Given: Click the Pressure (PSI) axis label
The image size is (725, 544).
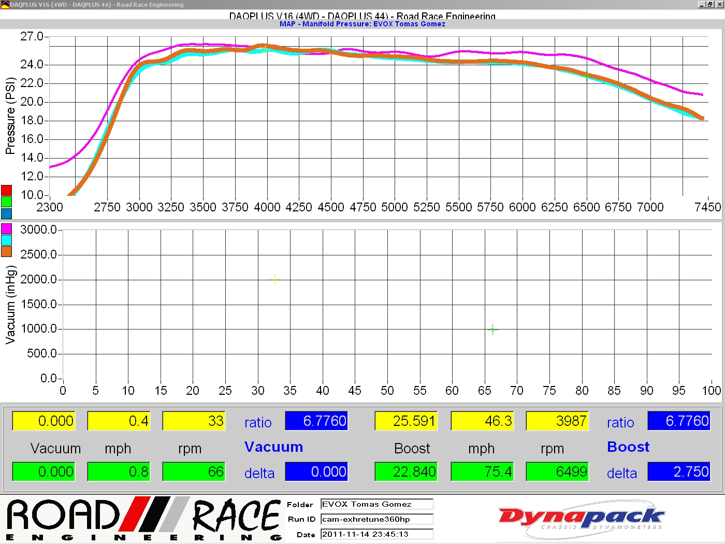Looking at the screenshot, I should [x=10, y=116].
